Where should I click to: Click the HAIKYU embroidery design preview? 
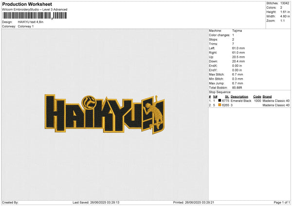pos(105,114)
